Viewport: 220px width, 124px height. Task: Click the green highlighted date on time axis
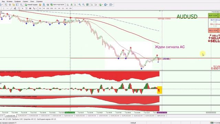click(70, 113)
